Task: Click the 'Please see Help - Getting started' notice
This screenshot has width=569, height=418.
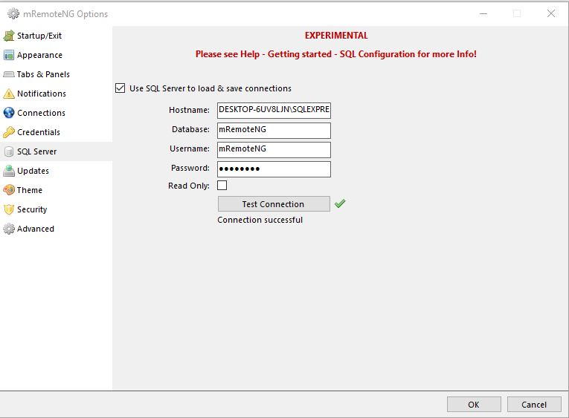Action: point(336,54)
